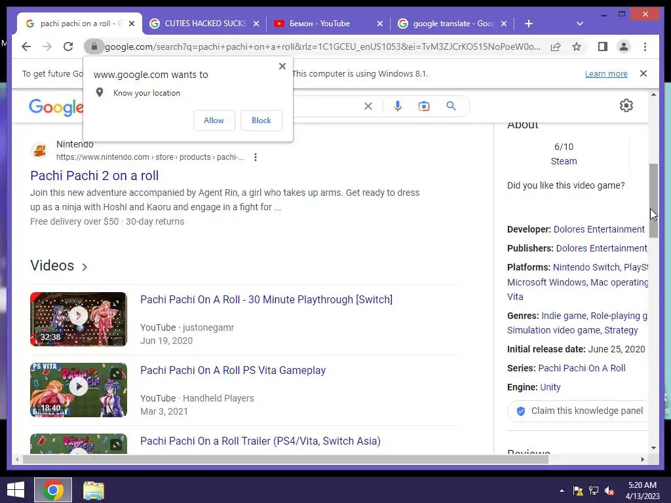
Task: Open the Simulation video game link
Action: 553,330
